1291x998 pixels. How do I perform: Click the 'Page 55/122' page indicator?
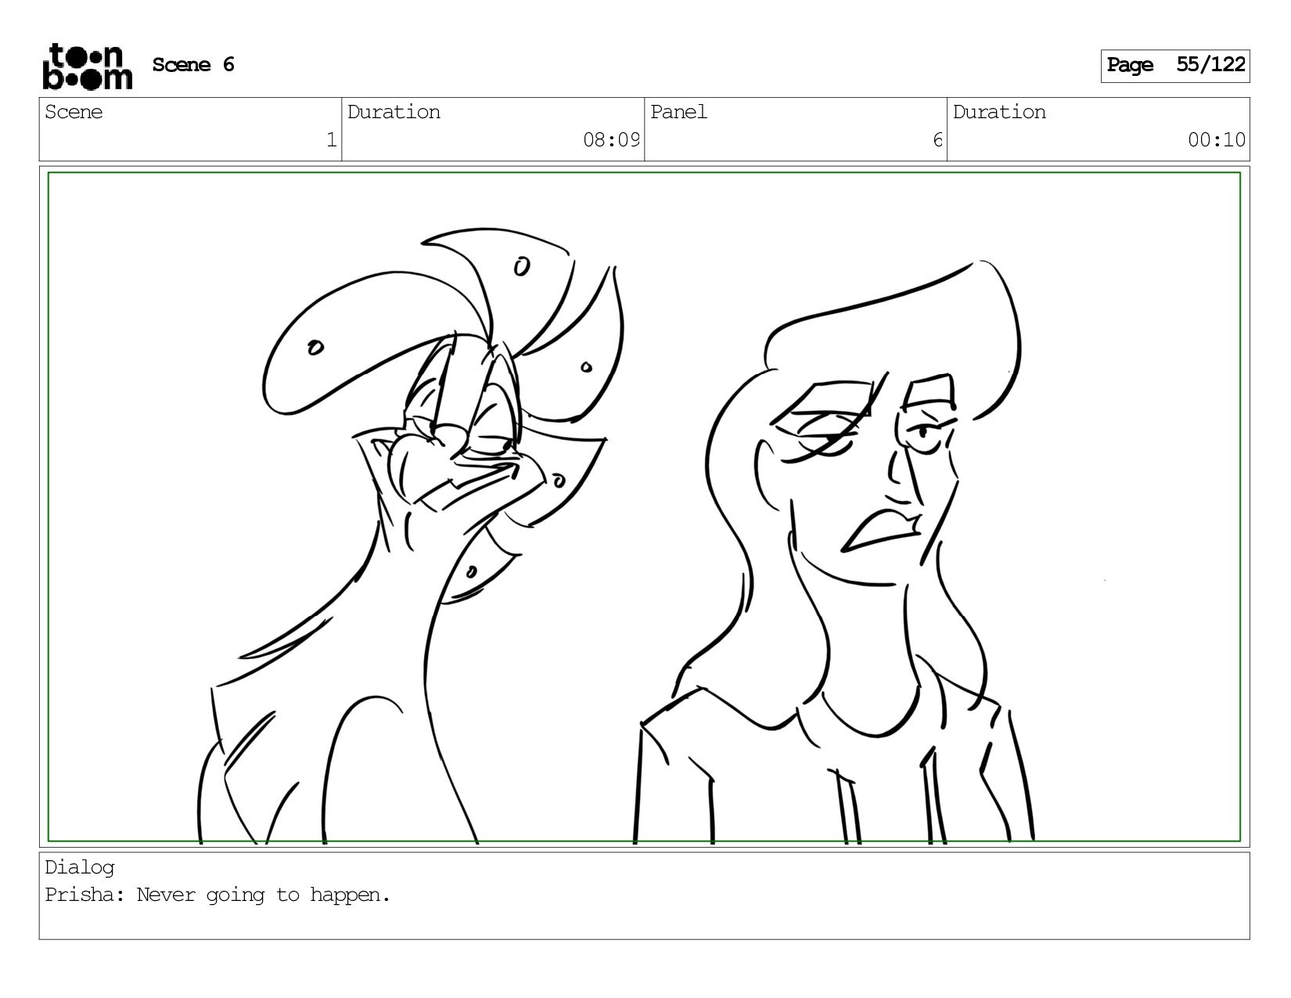click(1175, 66)
